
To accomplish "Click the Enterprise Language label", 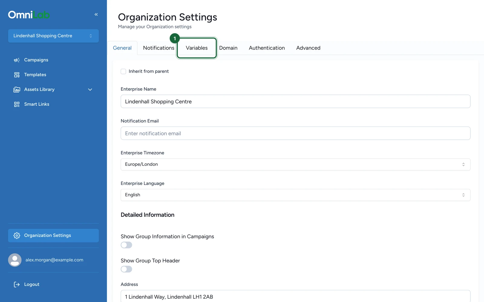I will click(142, 184).
